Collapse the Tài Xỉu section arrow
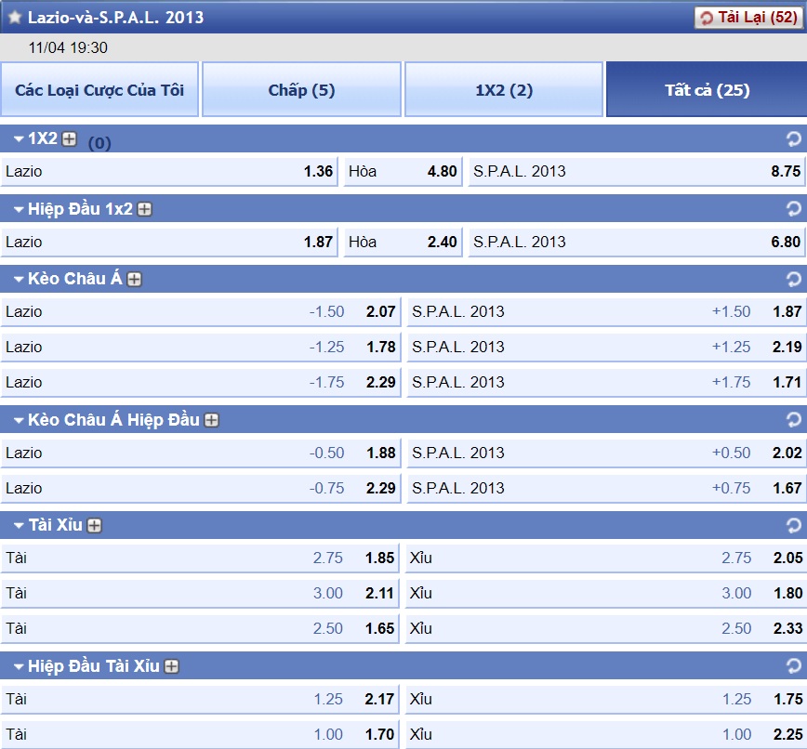This screenshot has width=807, height=749. [x=18, y=526]
